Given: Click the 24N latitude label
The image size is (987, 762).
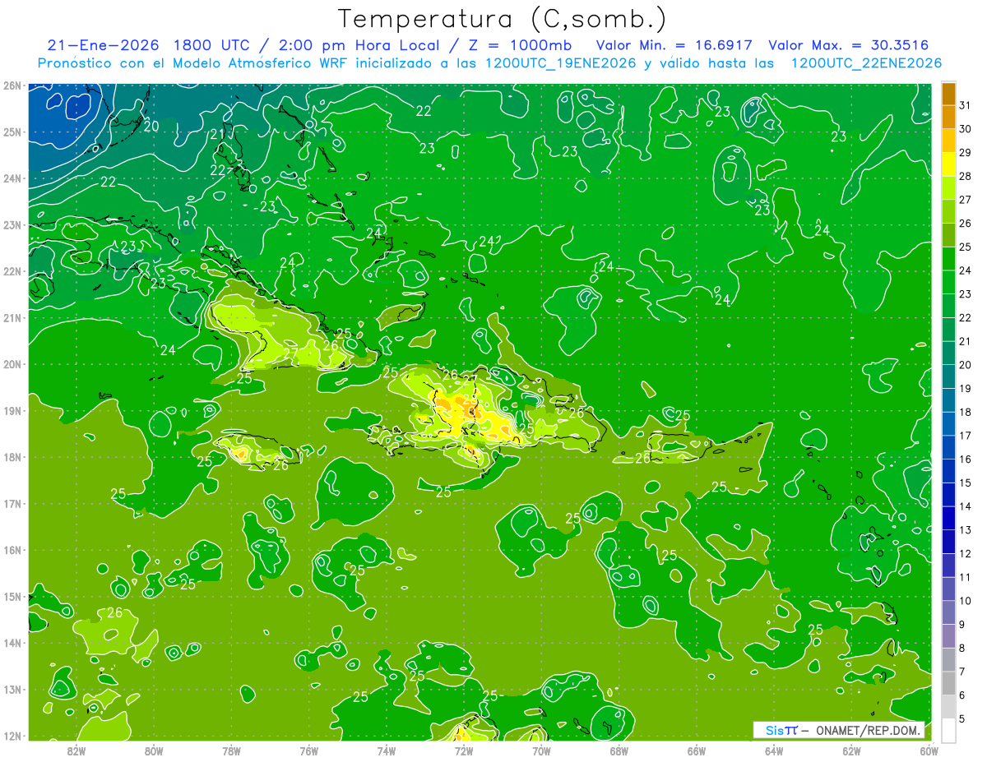Looking at the screenshot, I should [12, 178].
